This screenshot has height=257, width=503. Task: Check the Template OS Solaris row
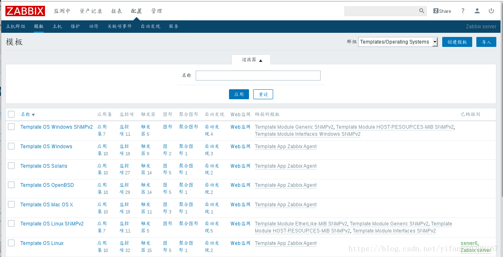(11, 166)
